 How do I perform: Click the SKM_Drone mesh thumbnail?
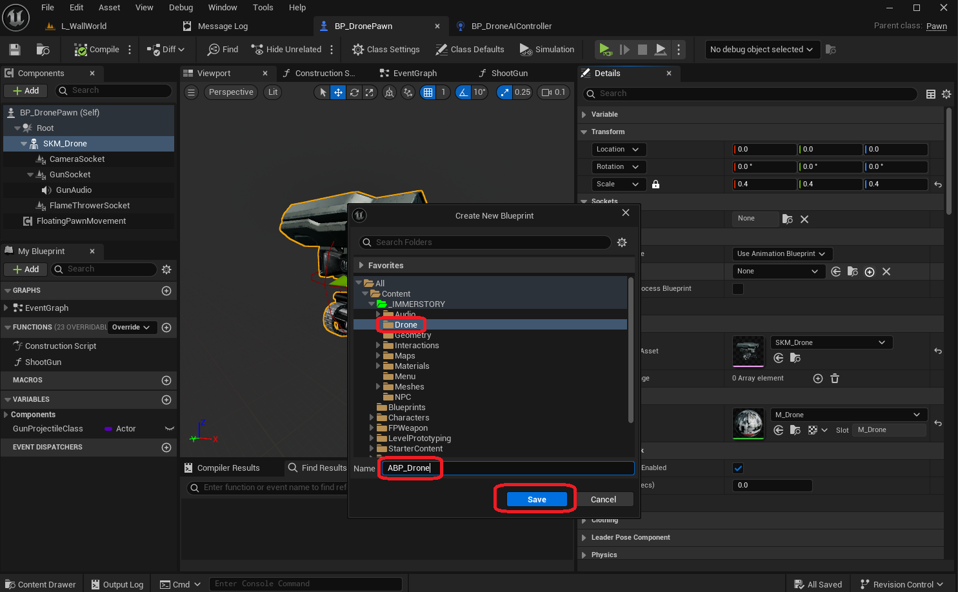click(x=748, y=352)
